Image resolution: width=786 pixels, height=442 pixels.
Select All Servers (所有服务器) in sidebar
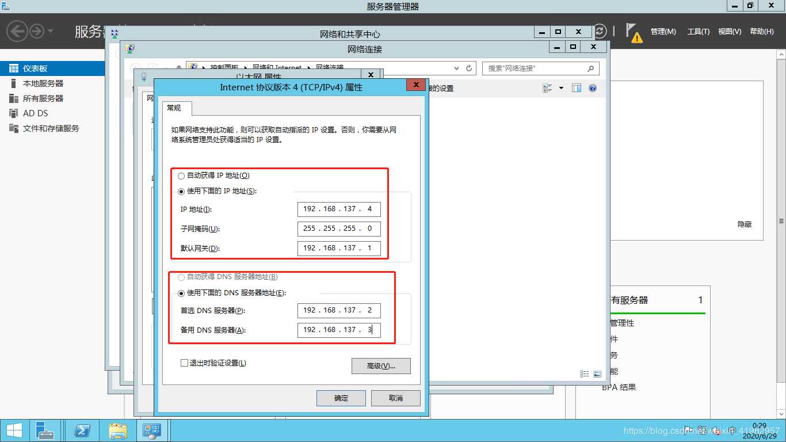tap(52, 98)
